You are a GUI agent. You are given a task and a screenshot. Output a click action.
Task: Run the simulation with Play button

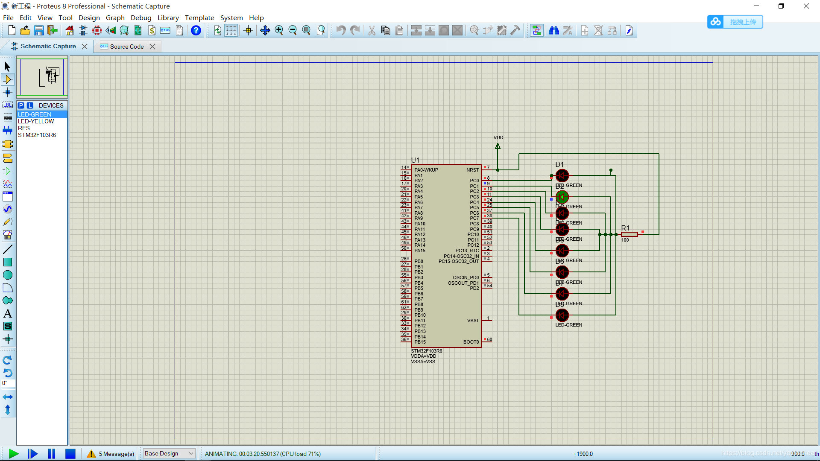(14, 454)
